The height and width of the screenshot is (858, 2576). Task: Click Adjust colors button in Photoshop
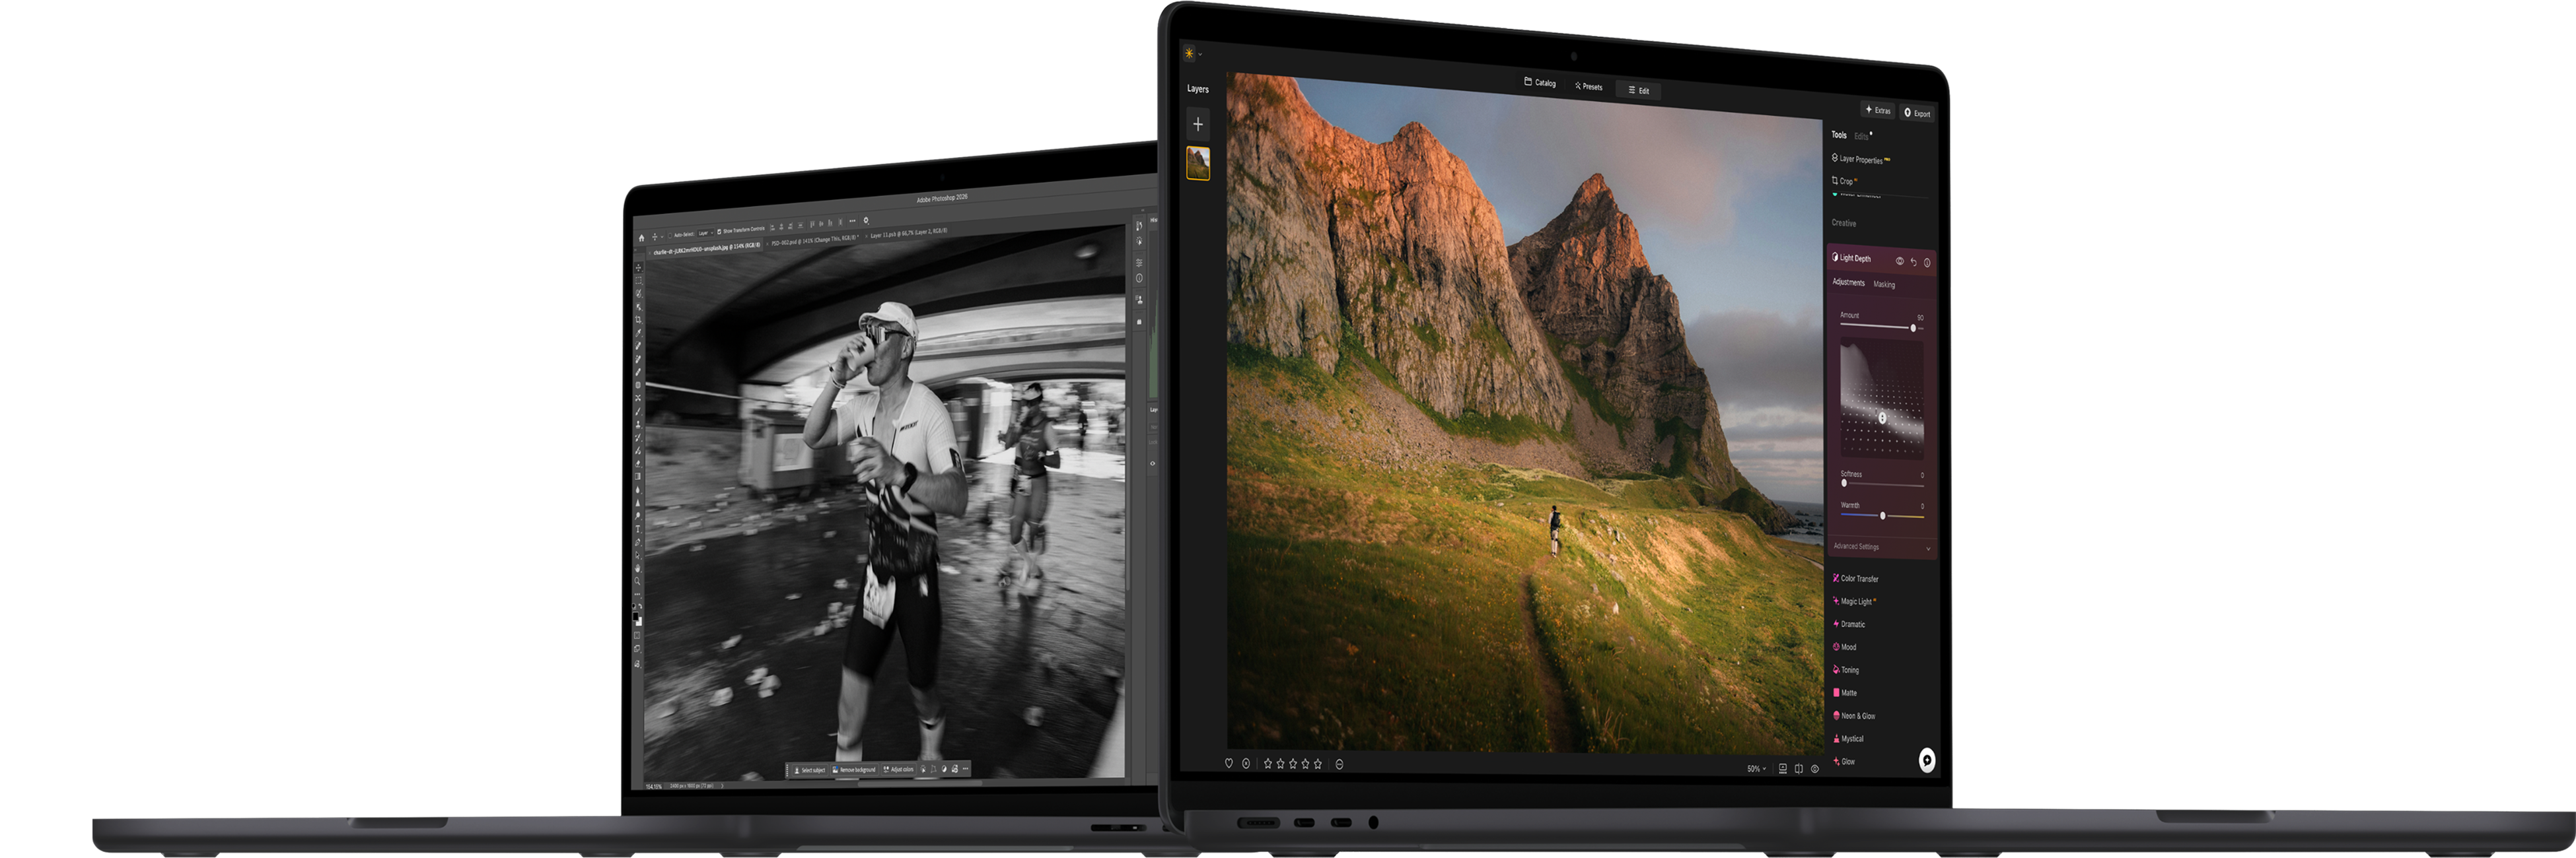(x=899, y=769)
